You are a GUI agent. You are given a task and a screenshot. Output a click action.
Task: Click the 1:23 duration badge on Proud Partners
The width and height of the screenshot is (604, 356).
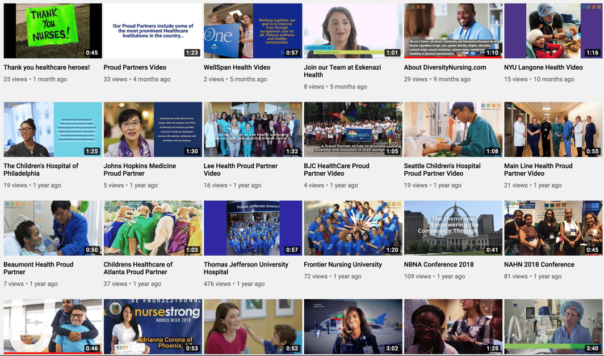point(192,53)
